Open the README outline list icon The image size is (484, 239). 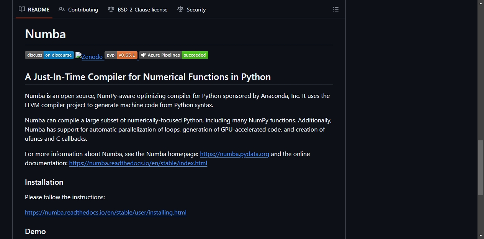click(x=336, y=9)
